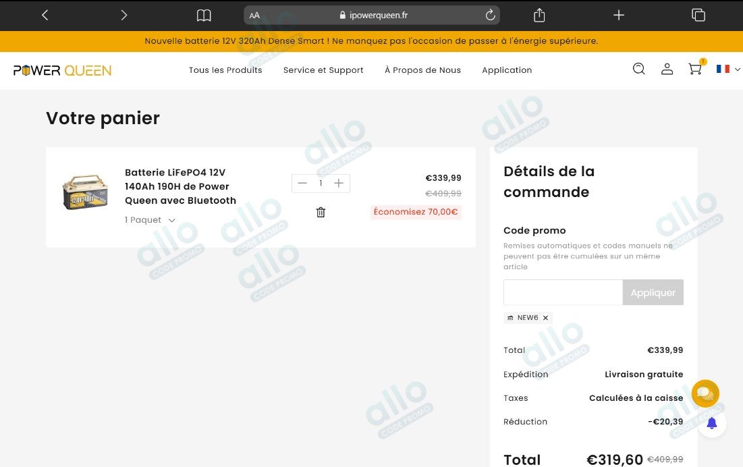Viewport: 743px width, 467px height.
Task: Click the NEW6 promo code tag
Action: pyautogui.click(x=528, y=318)
